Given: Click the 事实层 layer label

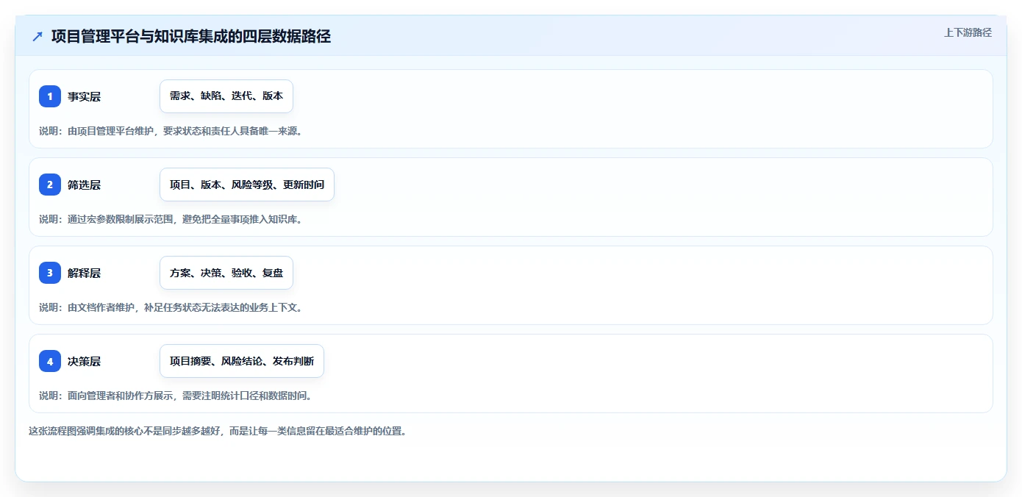Looking at the screenshot, I should (84, 96).
